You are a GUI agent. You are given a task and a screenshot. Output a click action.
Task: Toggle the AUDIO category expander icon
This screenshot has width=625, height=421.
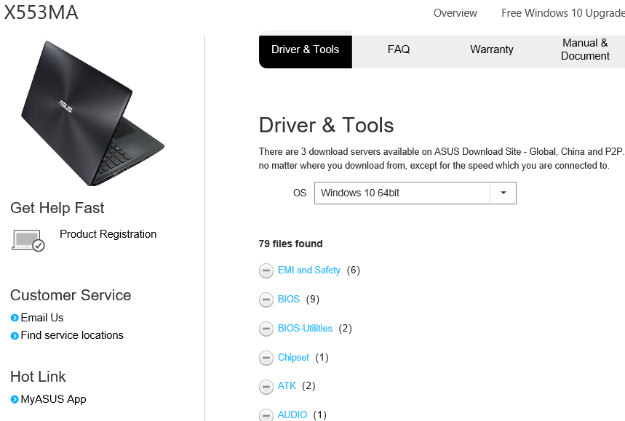click(x=266, y=415)
